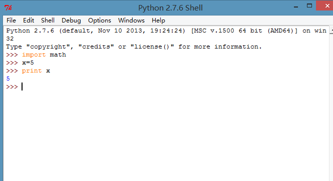The width and height of the screenshot is (333, 181).
Task: Open the Help menu
Action: tap(158, 20)
